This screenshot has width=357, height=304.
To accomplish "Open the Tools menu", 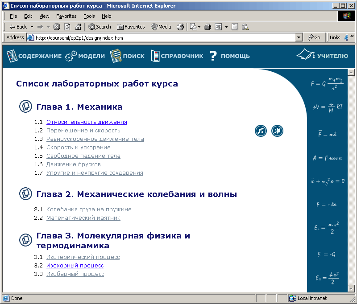I will point(89,16).
